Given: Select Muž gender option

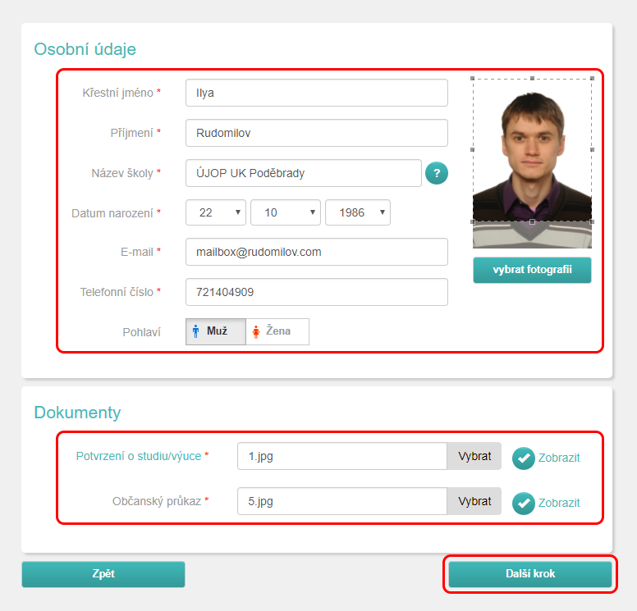Looking at the screenshot, I should point(216,331).
